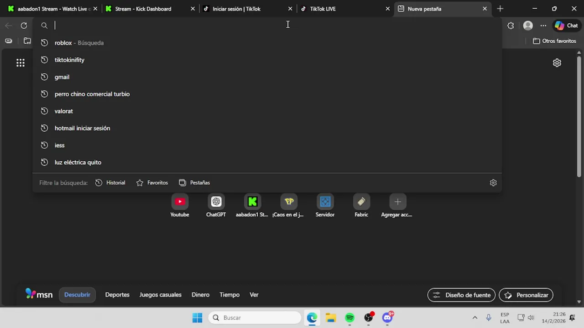This screenshot has height=328, width=584.
Task: Open the Personalizar button
Action: click(526, 295)
